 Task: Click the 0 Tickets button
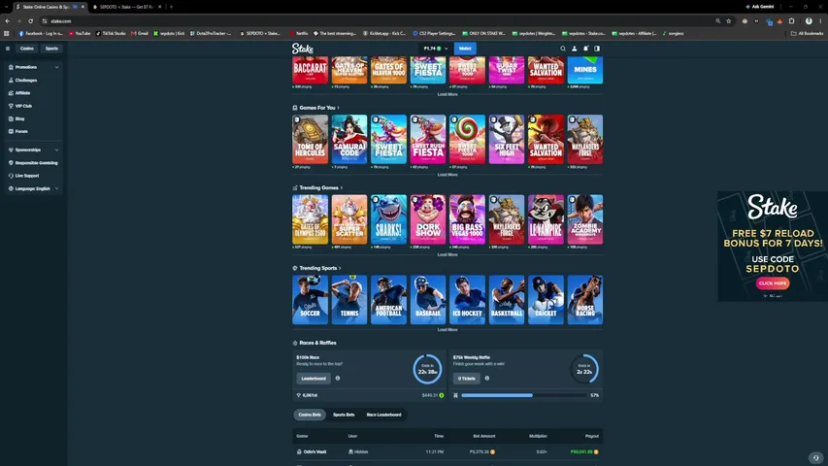pyautogui.click(x=467, y=379)
